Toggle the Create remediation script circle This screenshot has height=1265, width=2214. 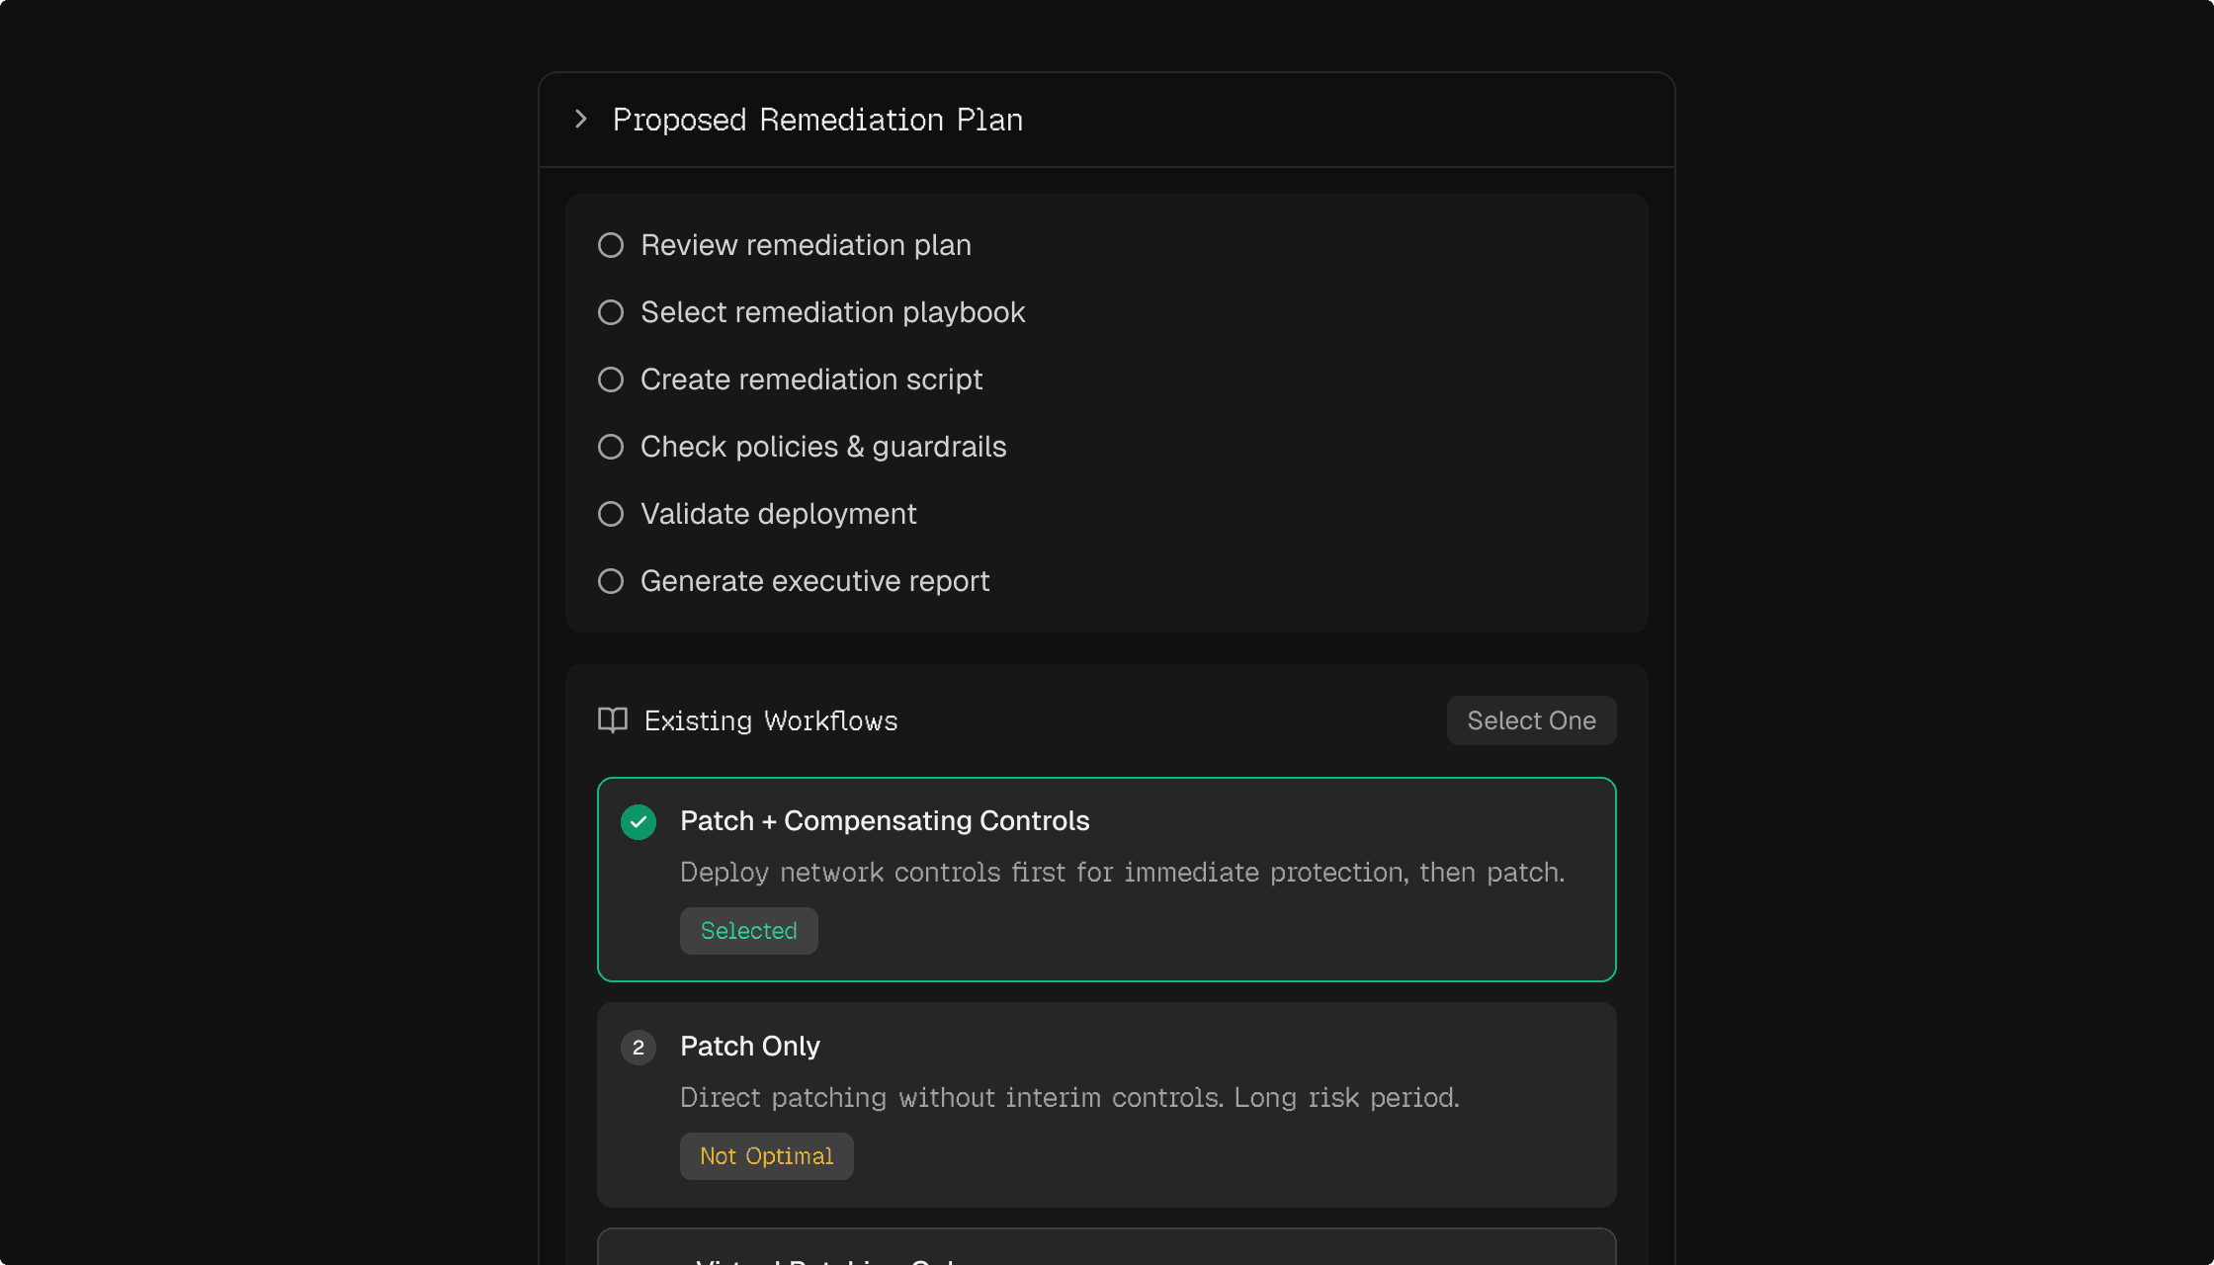(x=611, y=379)
